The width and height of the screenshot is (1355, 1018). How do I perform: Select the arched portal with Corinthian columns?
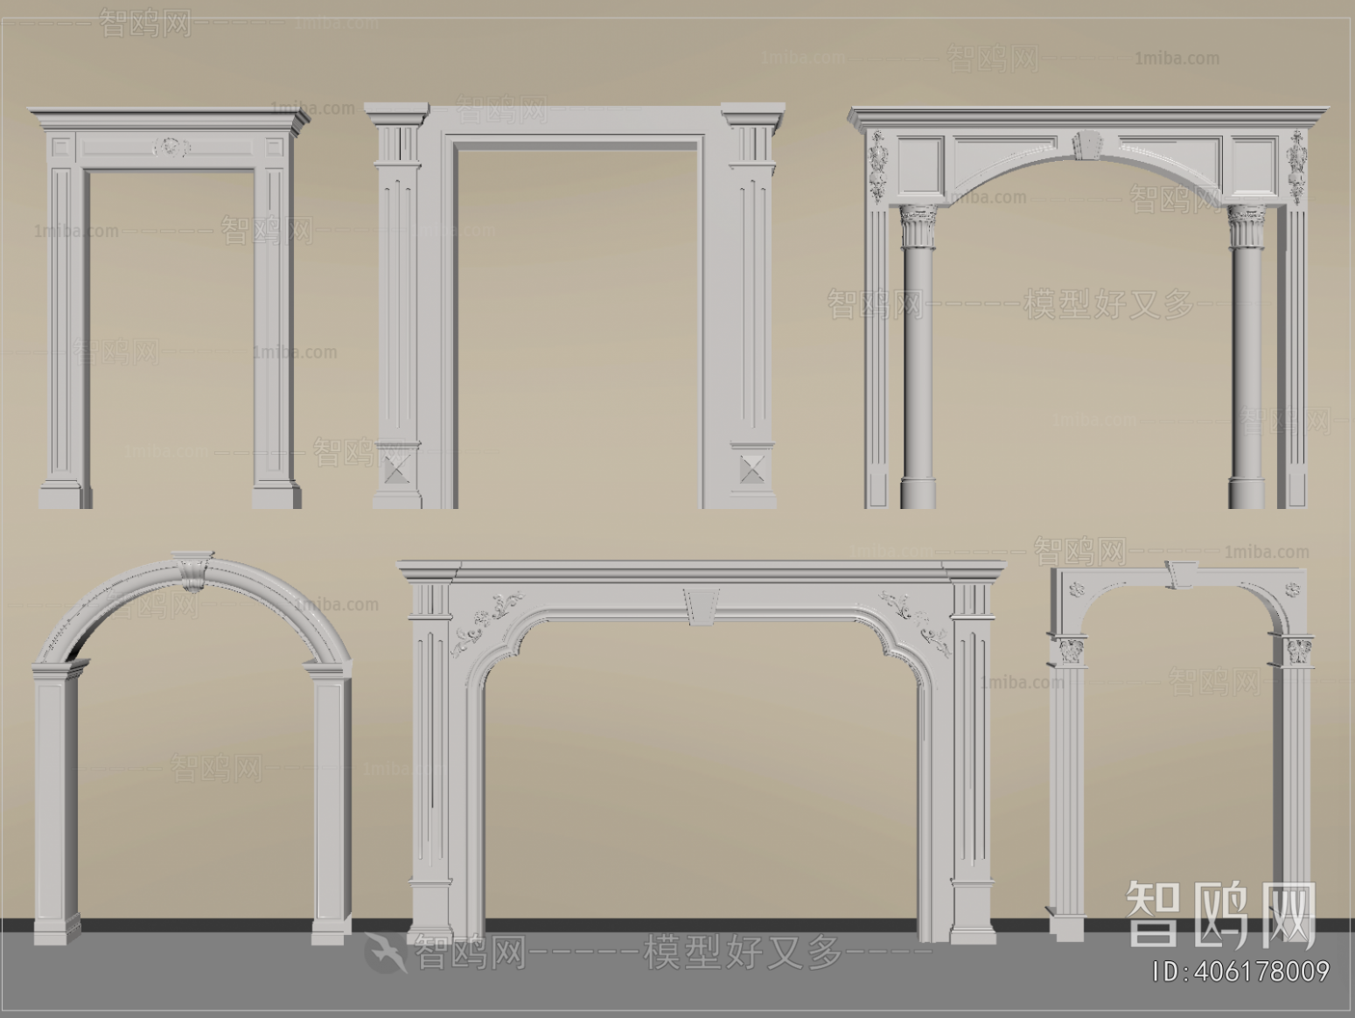click(x=1076, y=306)
